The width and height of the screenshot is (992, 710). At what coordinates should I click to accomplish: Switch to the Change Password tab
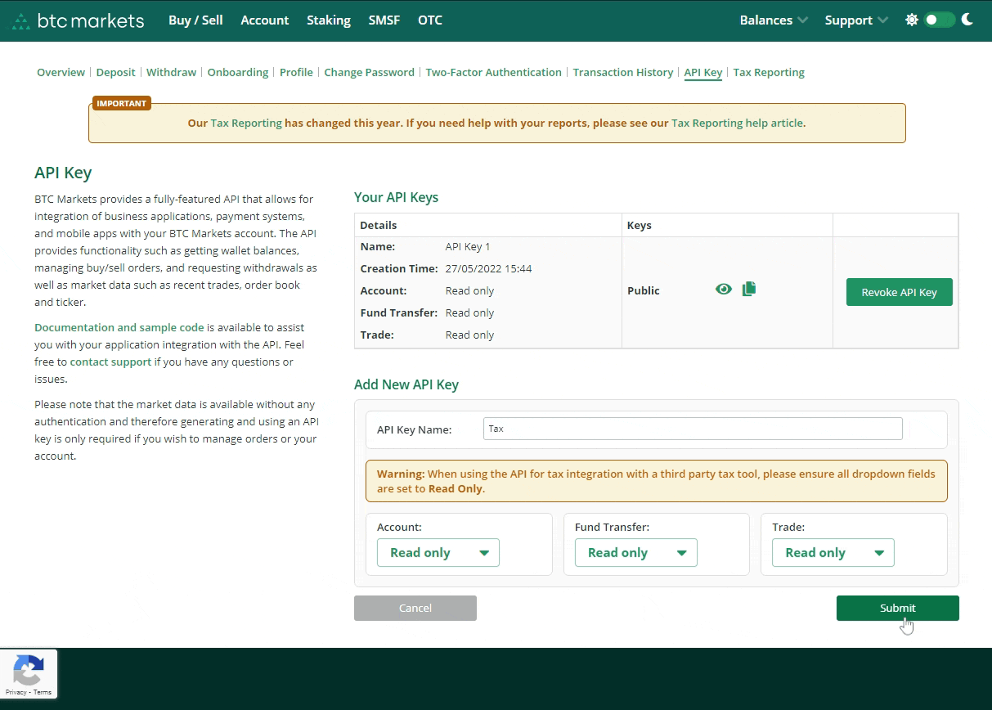(x=370, y=72)
